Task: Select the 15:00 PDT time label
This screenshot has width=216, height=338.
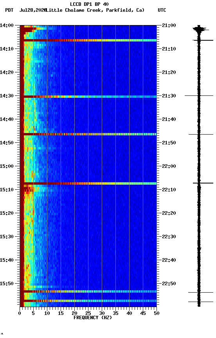Action: point(7,166)
